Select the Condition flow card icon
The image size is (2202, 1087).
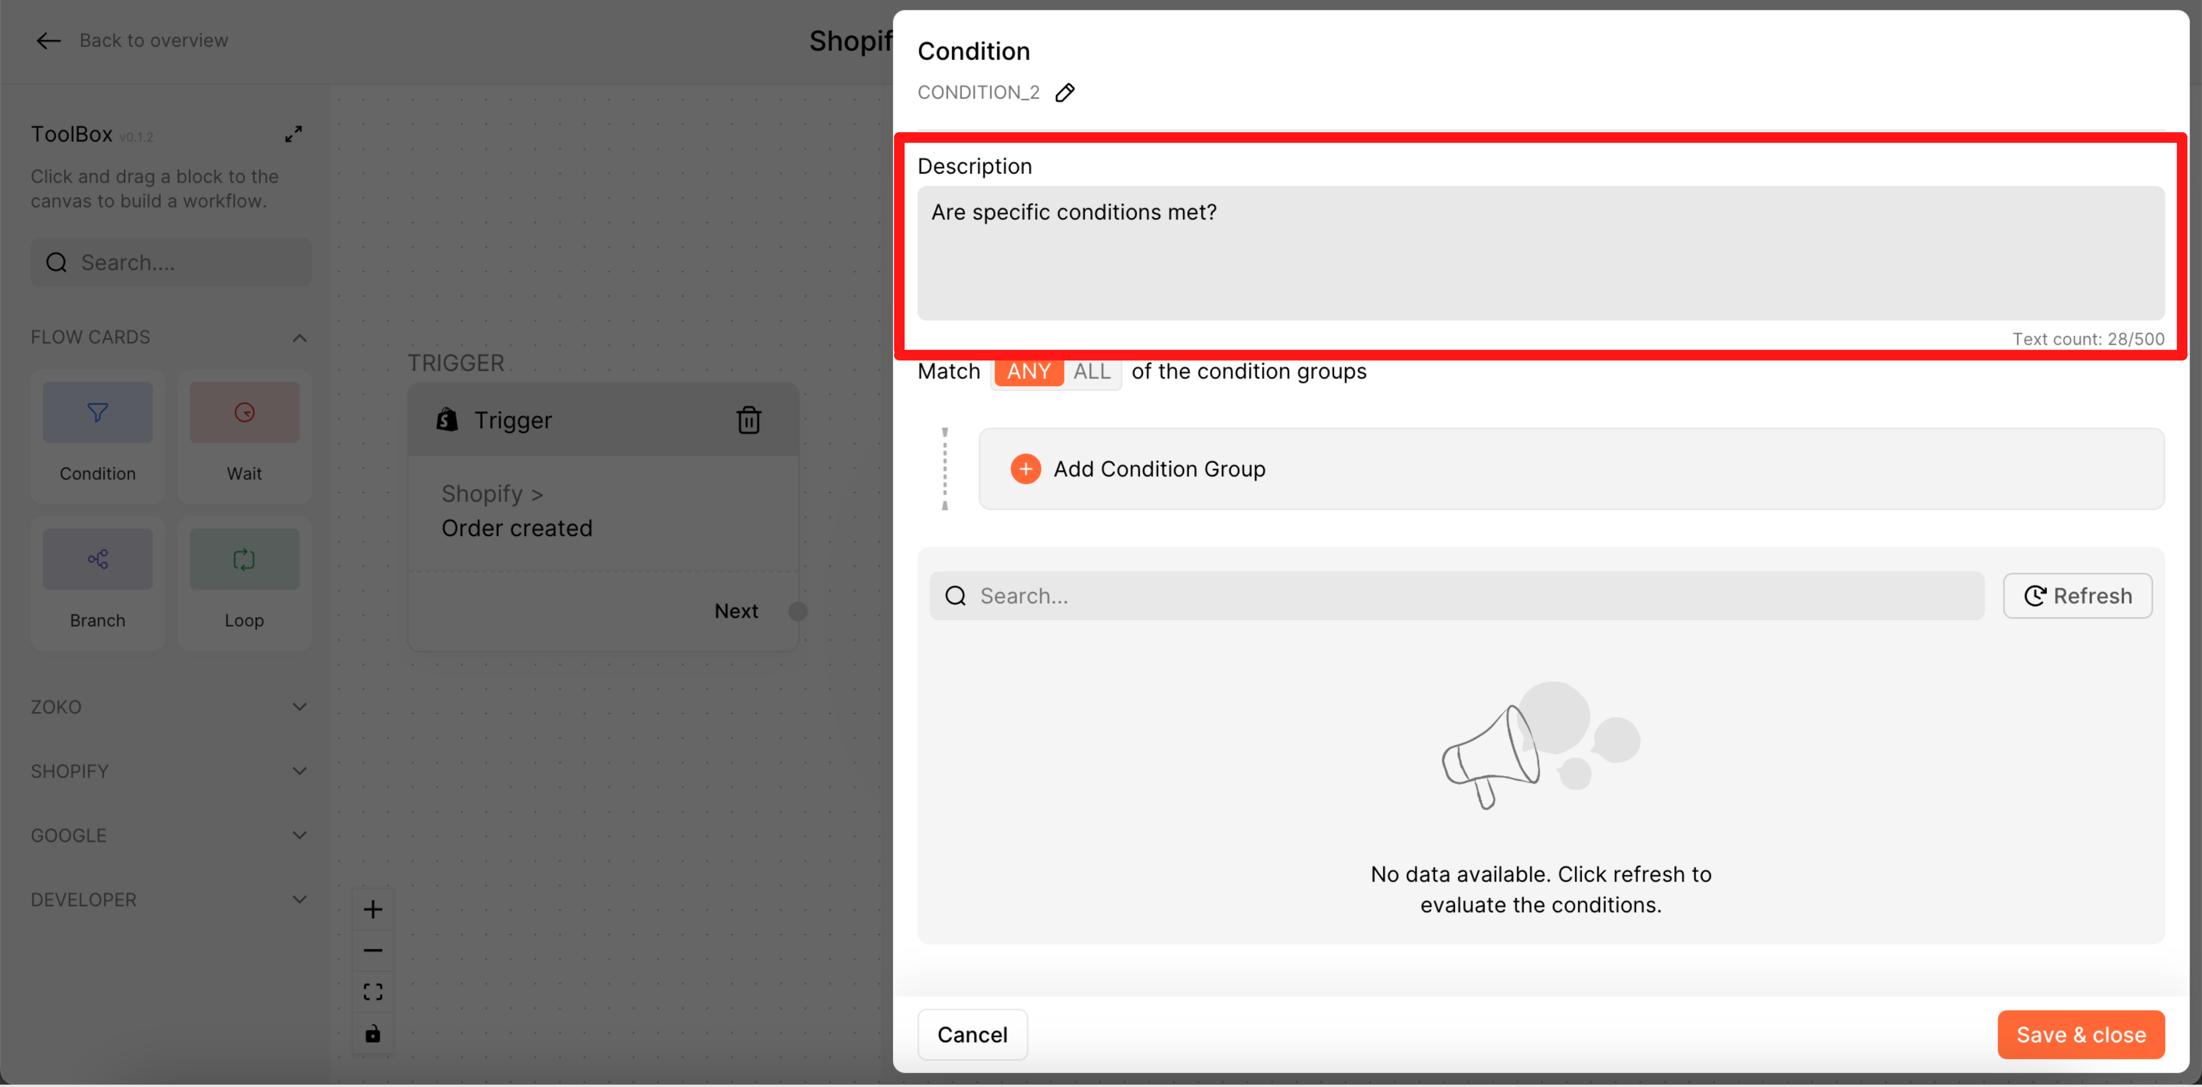(97, 413)
